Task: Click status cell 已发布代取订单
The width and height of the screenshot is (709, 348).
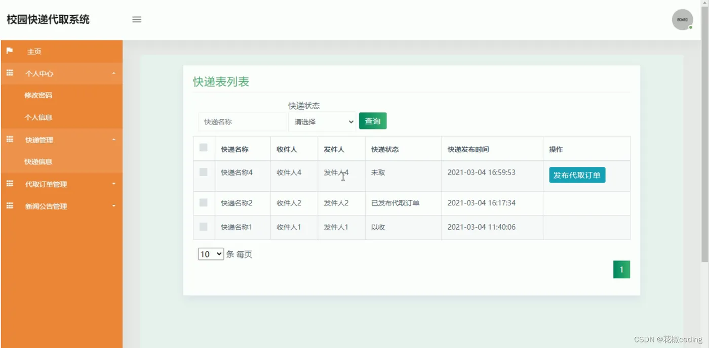Action: pyautogui.click(x=396, y=203)
